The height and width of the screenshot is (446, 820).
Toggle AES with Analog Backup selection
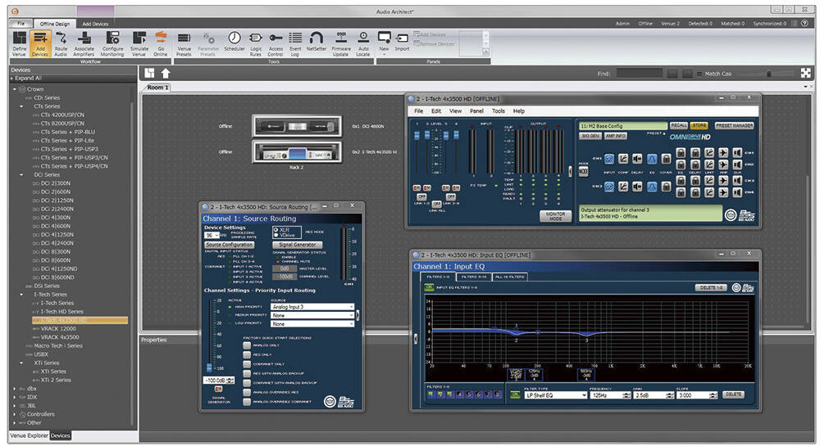[x=247, y=373]
